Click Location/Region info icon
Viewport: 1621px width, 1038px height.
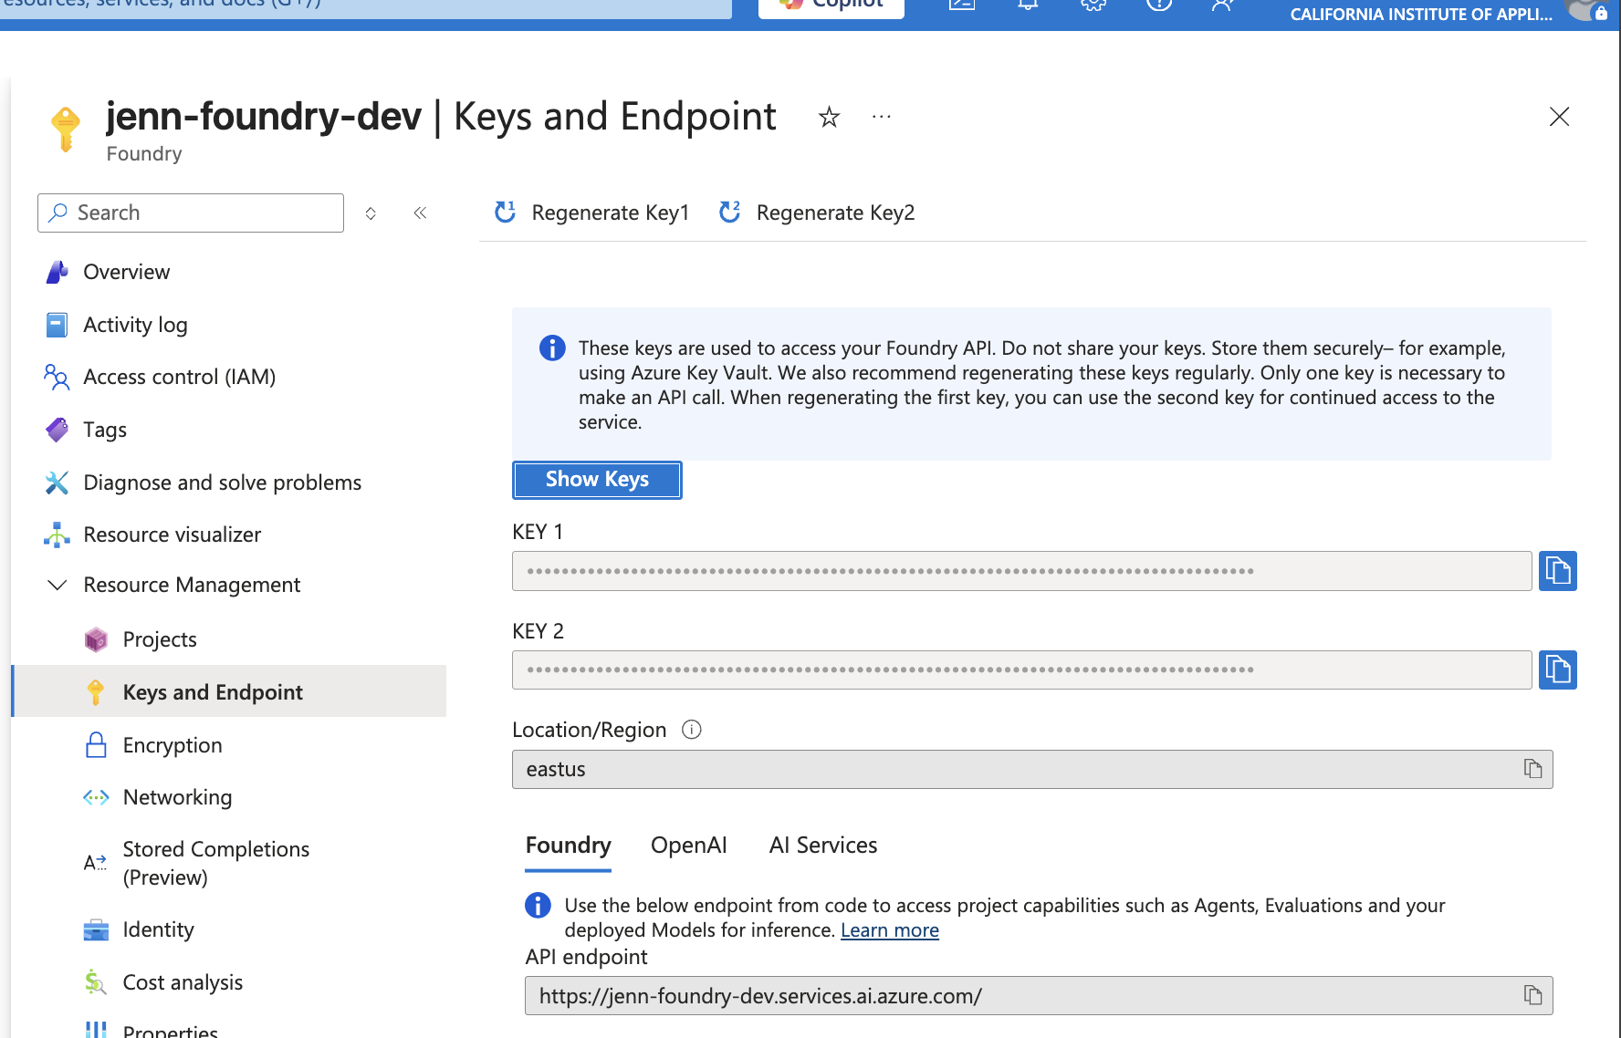(692, 730)
